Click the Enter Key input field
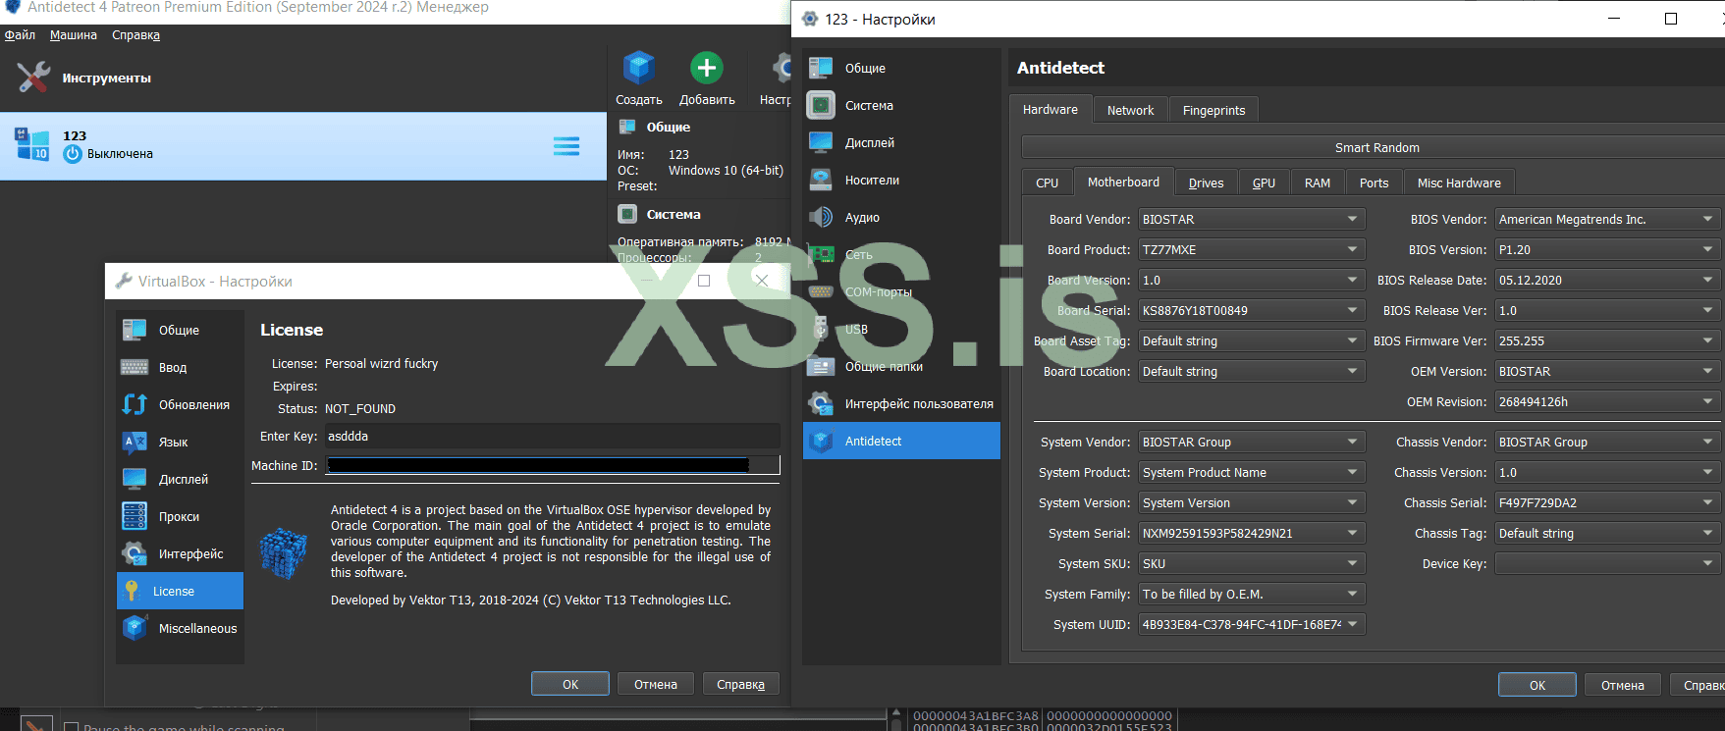 point(552,436)
